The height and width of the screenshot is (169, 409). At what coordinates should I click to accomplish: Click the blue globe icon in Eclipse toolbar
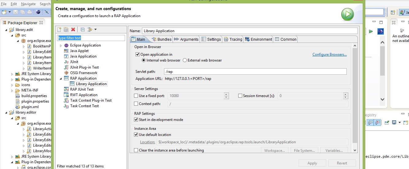(38, 12)
